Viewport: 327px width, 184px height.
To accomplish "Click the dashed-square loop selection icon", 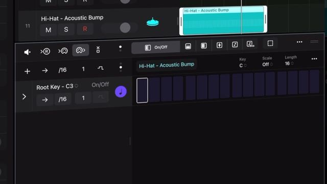I will 270,43.
